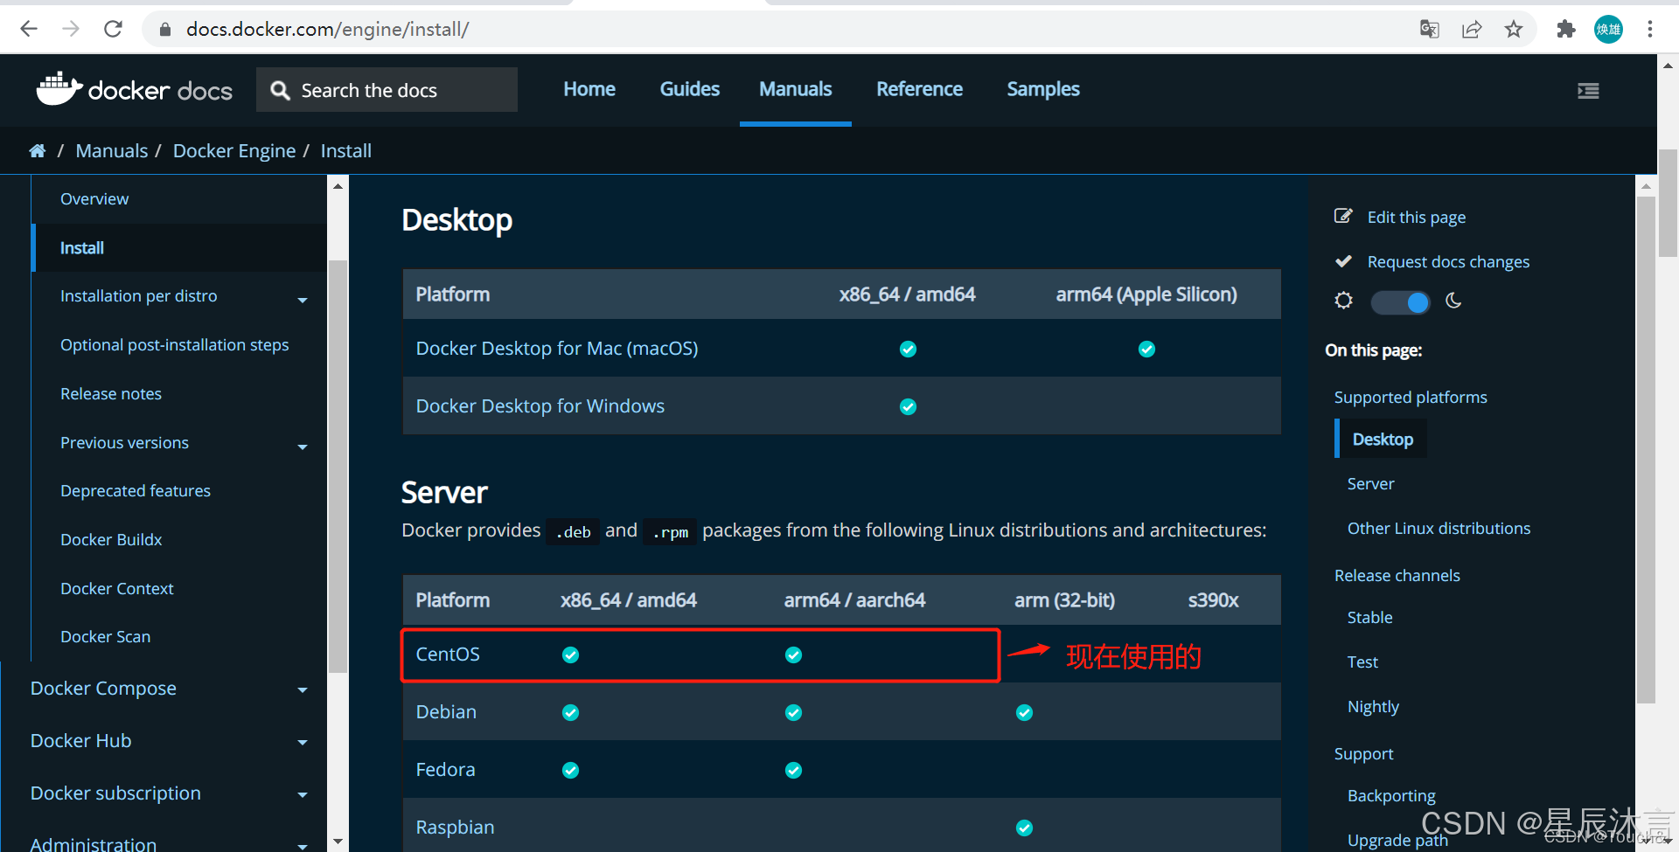
Task: Click the right panel scrollbar thumb
Action: pyautogui.click(x=1646, y=449)
